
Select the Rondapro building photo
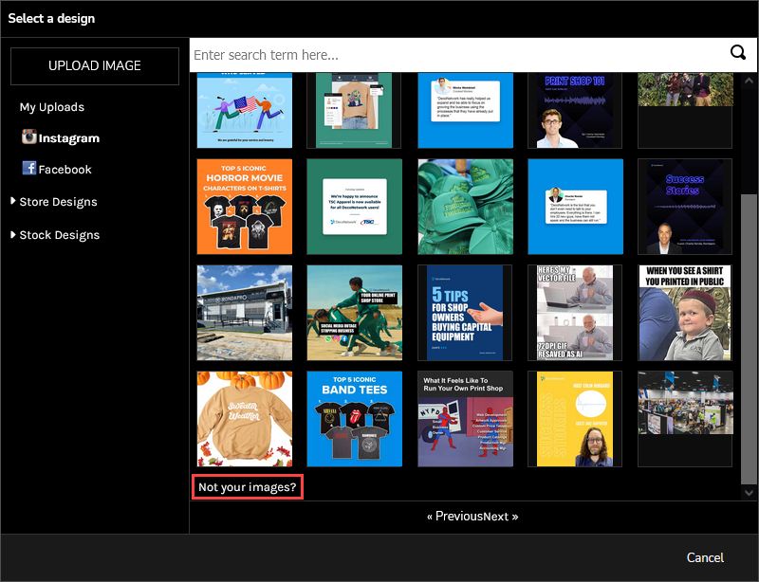[x=245, y=313]
